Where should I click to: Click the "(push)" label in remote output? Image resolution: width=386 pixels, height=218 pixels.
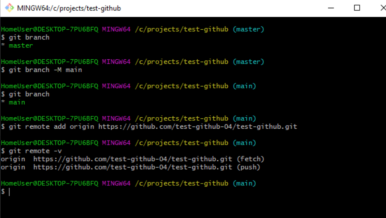(x=248, y=167)
